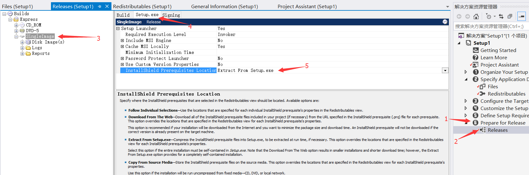The image size is (529, 175).
Task: Click the Releases node icon
Action: tap(482, 130)
